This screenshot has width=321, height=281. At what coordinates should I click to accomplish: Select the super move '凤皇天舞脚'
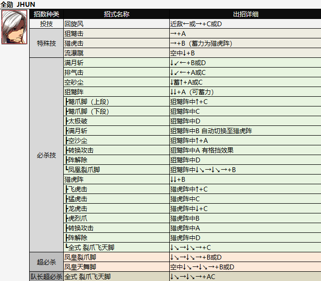(80, 267)
